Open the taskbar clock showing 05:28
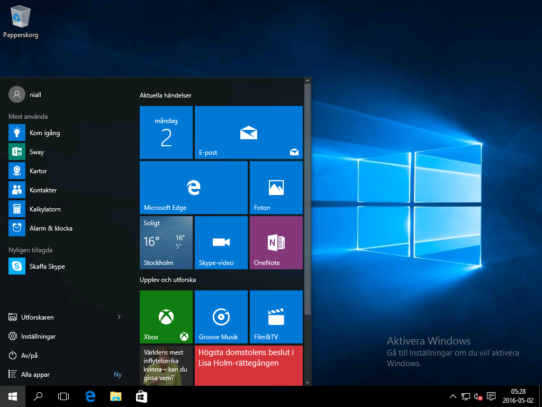Screen dimensions: 542x407 tap(518, 396)
